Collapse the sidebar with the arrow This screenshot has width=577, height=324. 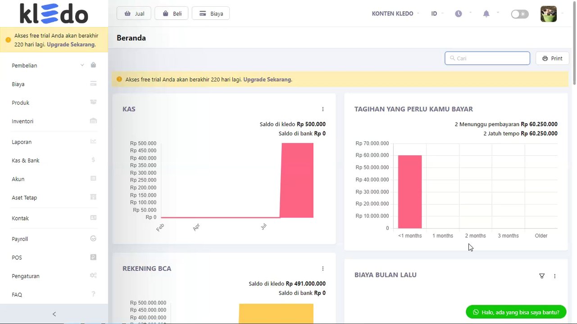(54, 314)
